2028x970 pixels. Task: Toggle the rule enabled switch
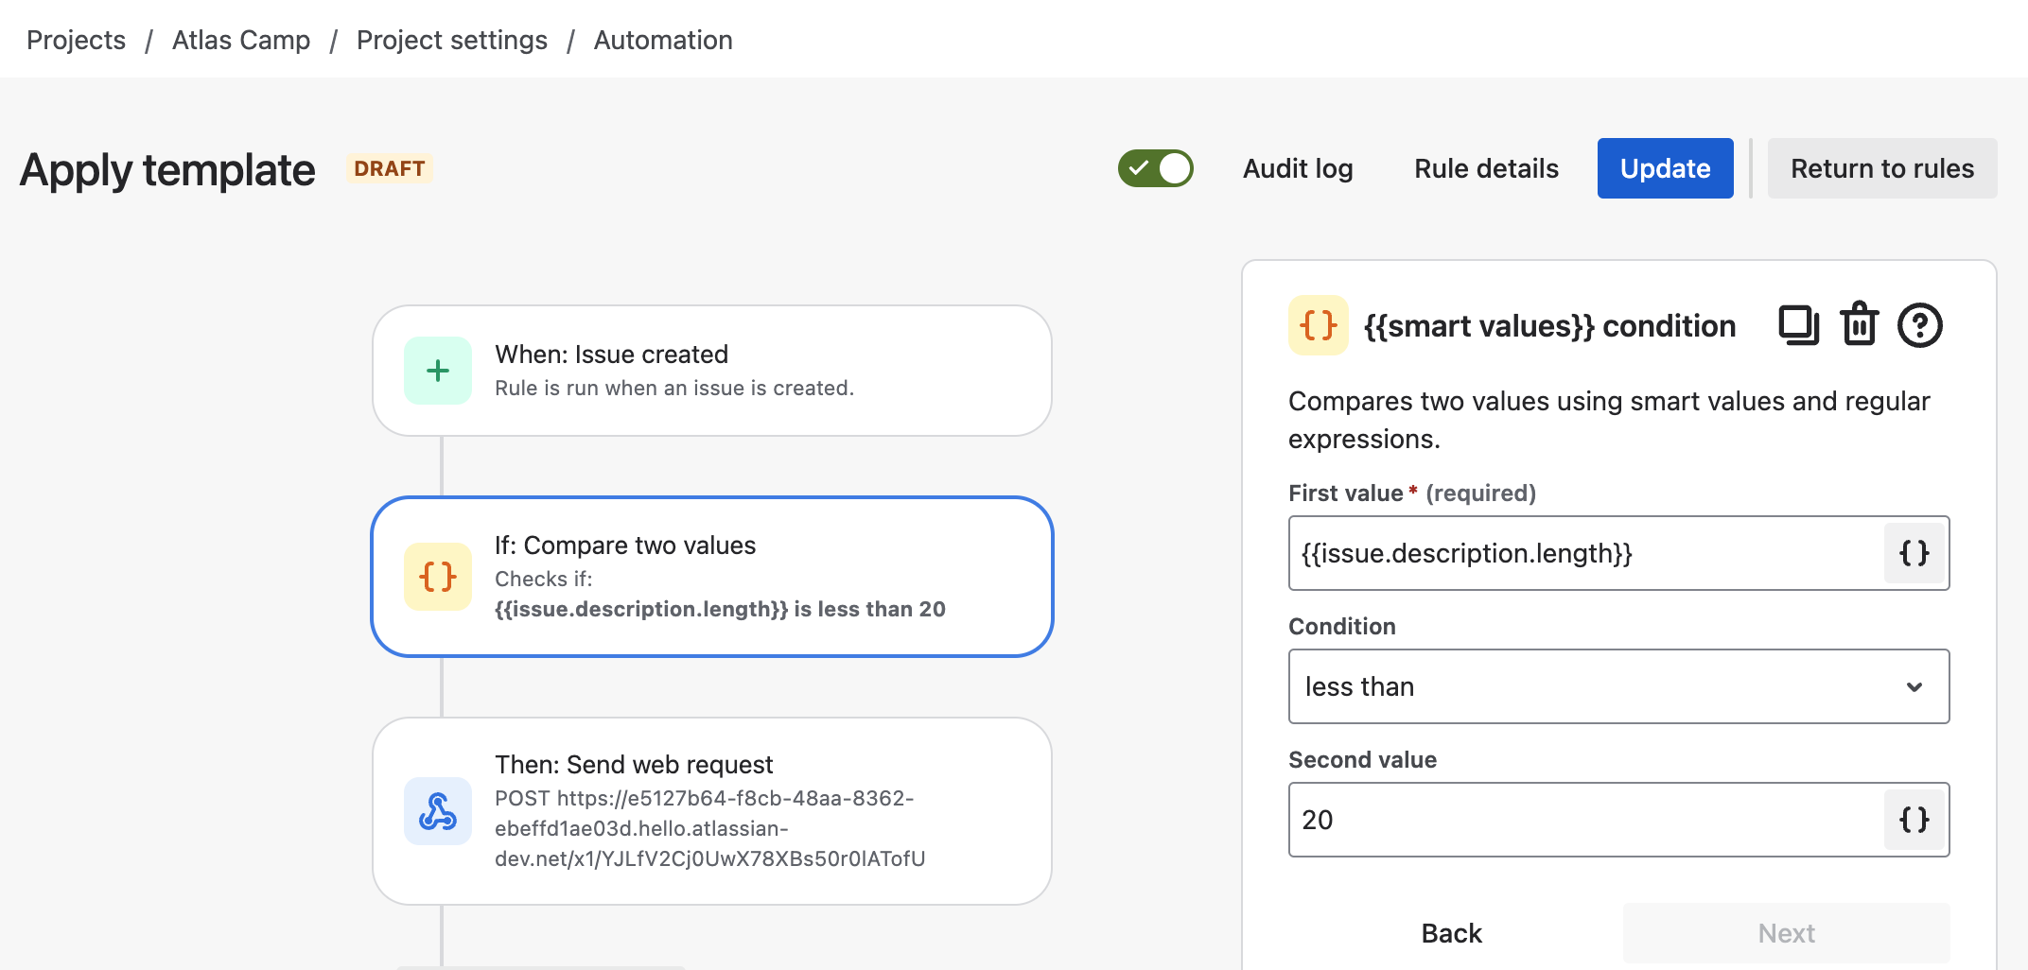pos(1155,168)
